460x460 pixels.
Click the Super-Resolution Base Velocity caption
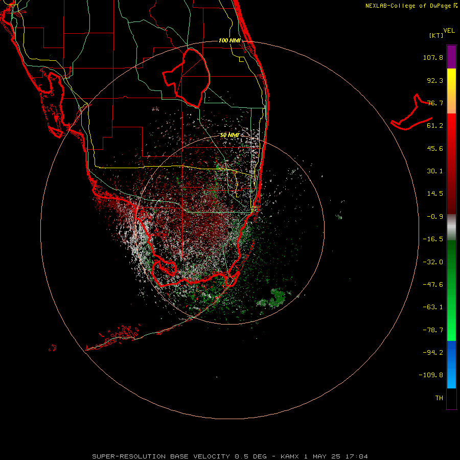click(229, 456)
